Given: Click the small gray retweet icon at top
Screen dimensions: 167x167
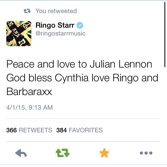Looking at the screenshot, I should coord(27,11).
